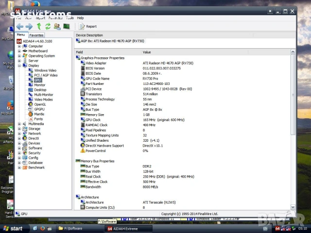
Task: Select the Monitor tree item
Action: coord(40,85)
